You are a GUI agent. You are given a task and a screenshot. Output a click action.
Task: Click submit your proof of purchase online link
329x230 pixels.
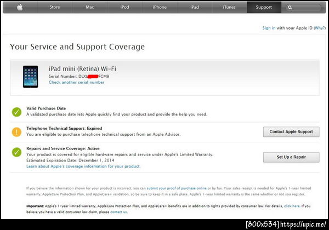tap(177, 188)
